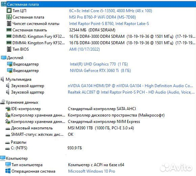Select the chipset icon beside Чипсет системной платы

point(9,24)
